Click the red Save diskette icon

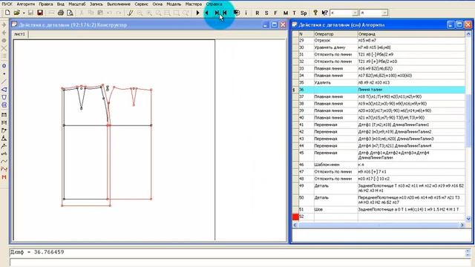40,13
